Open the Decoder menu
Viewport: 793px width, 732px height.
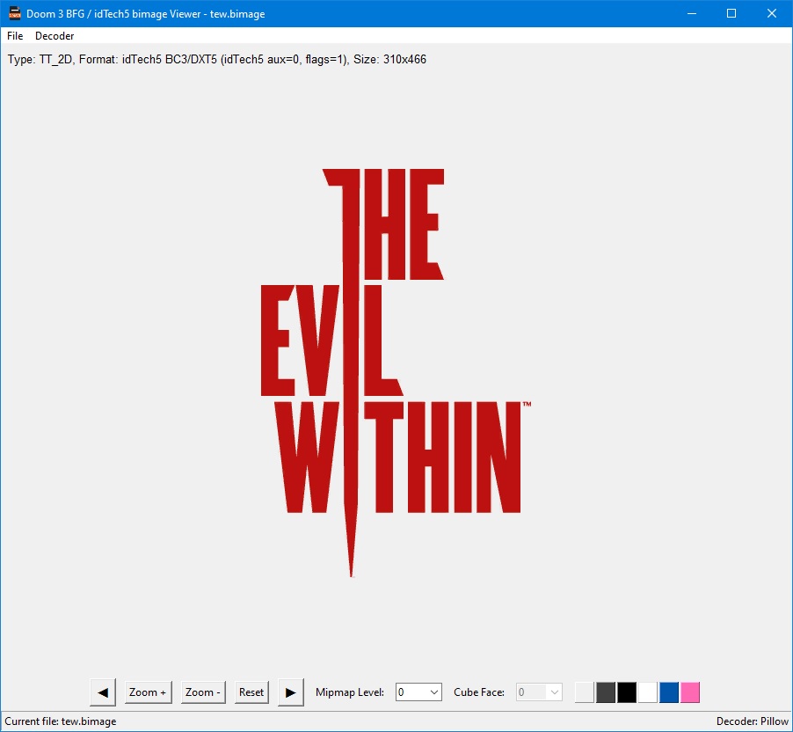pos(55,36)
